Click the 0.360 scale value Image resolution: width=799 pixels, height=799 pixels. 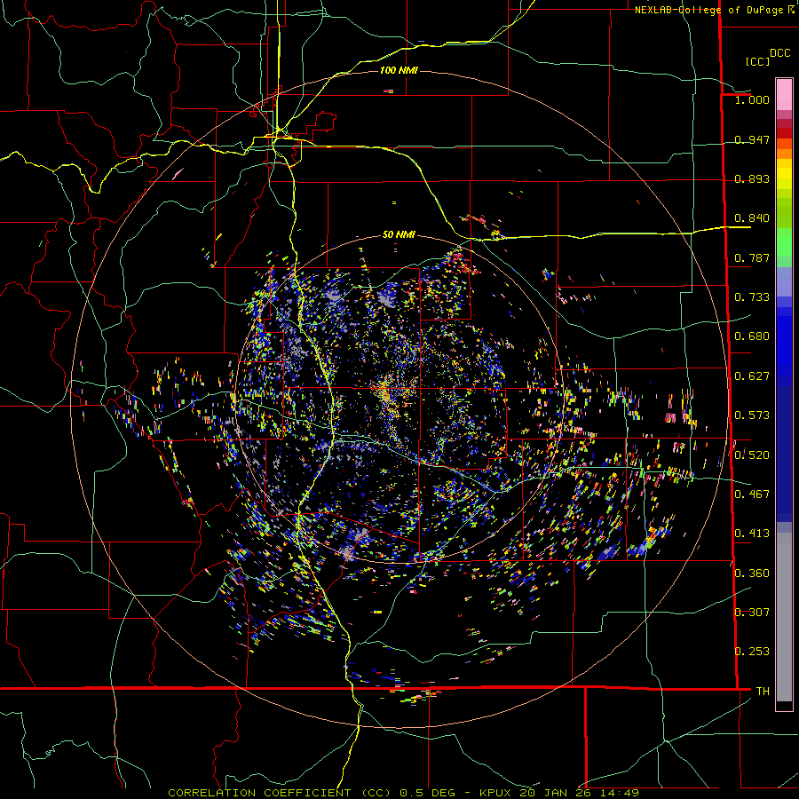pos(752,573)
